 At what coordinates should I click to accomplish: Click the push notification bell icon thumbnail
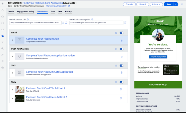[20, 56]
